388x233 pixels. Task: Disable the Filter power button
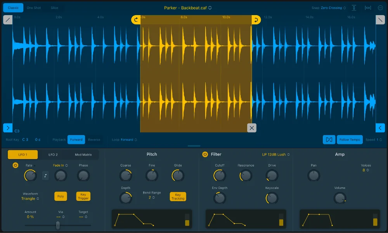pyautogui.click(x=205, y=154)
